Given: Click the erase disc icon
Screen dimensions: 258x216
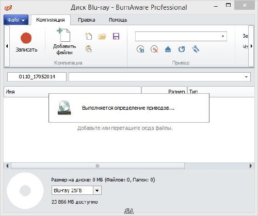Looking at the screenshot, I should [154, 49].
